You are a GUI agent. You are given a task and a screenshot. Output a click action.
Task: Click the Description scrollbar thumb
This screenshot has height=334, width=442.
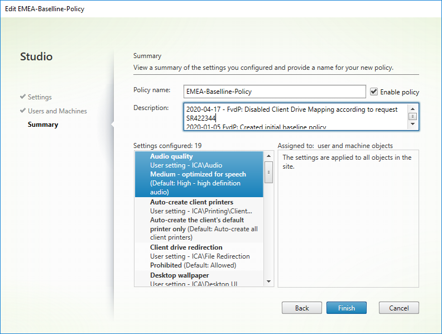pos(412,116)
